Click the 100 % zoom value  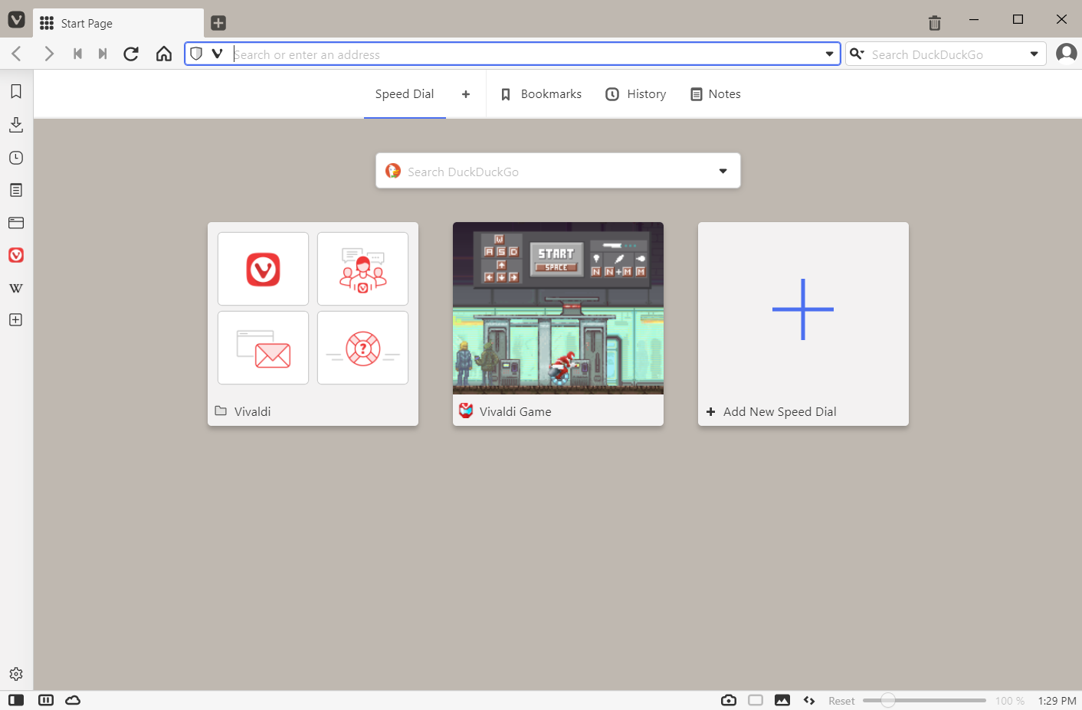pos(1010,701)
